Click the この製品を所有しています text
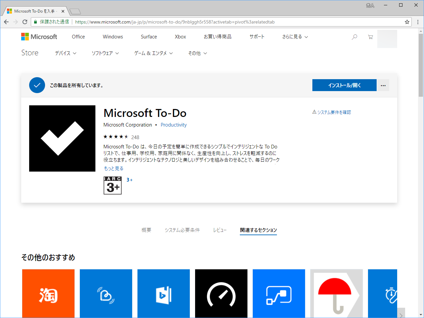Viewport: 424px width, 318px height. pyautogui.click(x=77, y=85)
